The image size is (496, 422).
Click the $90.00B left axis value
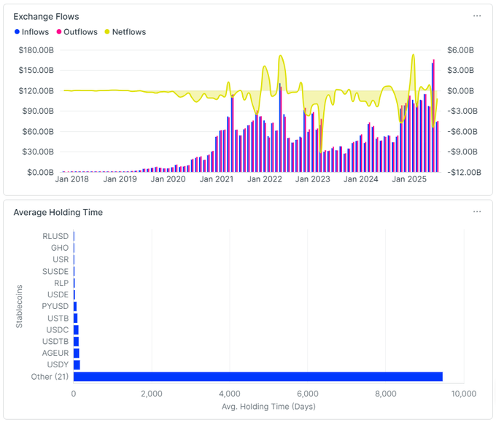coord(38,111)
